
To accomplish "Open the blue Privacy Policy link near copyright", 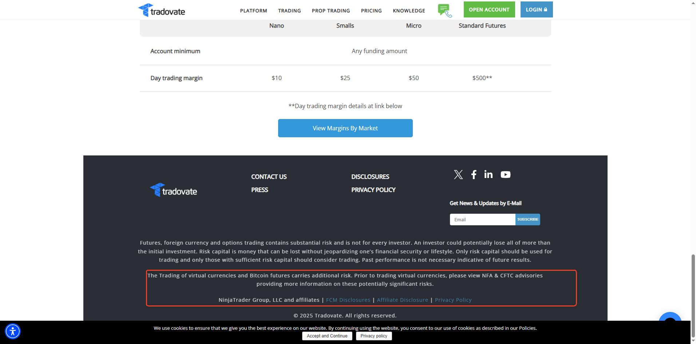I will 453,300.
